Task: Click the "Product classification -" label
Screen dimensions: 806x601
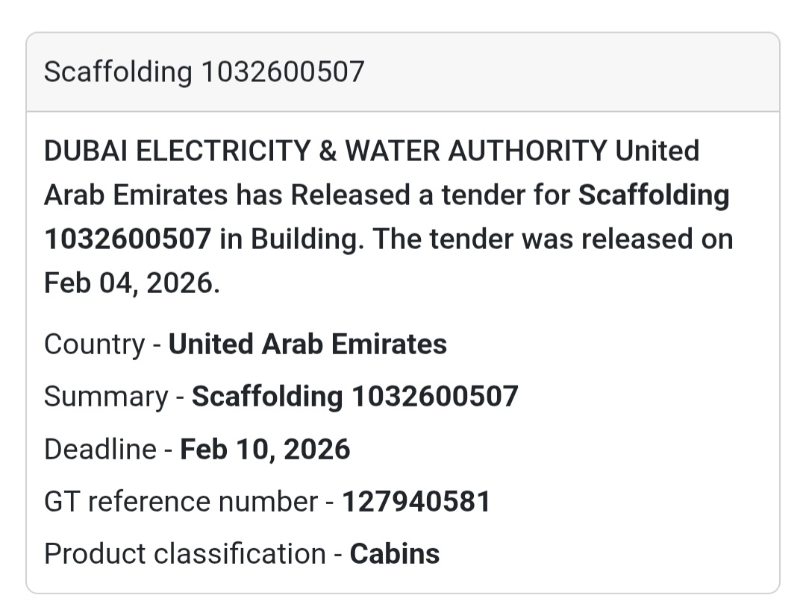Action: click(x=193, y=553)
